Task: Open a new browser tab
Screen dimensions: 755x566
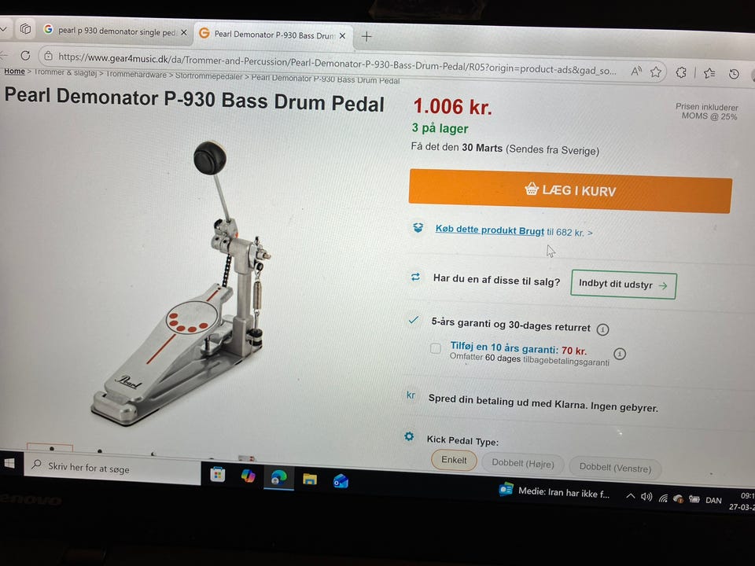Action: (366, 37)
